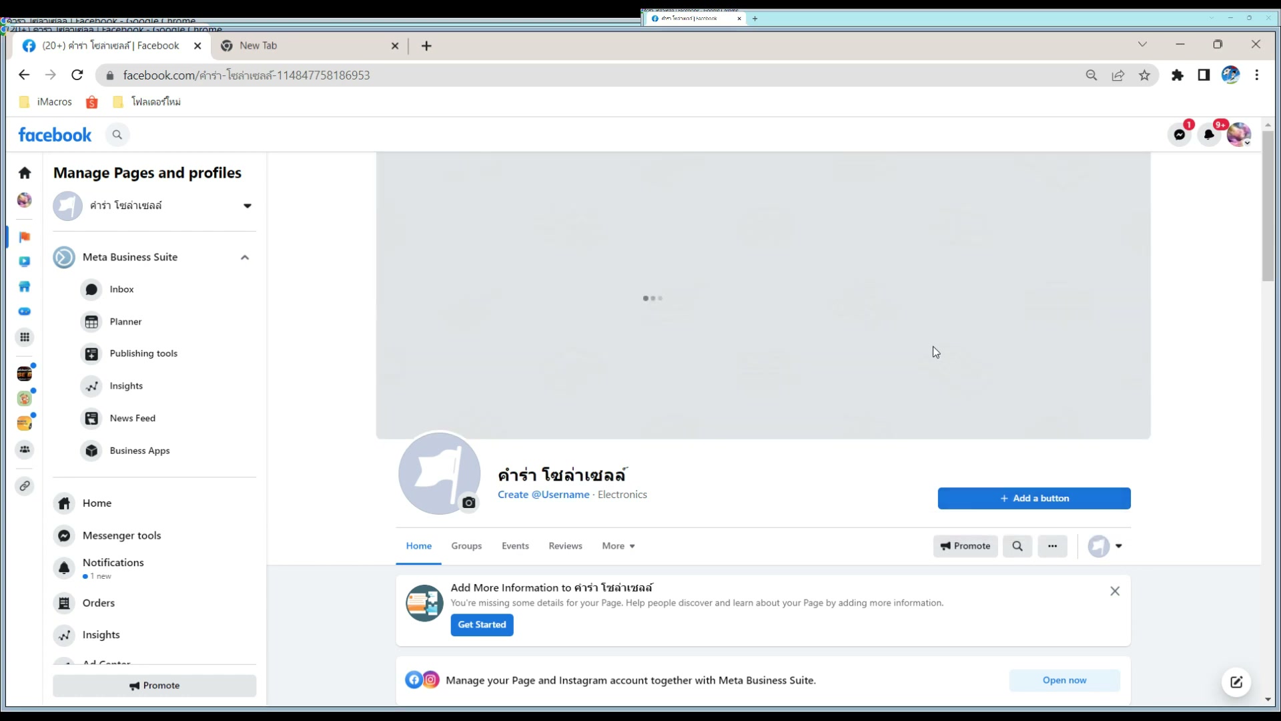Dismiss the Add More Information card

pos(1114,591)
